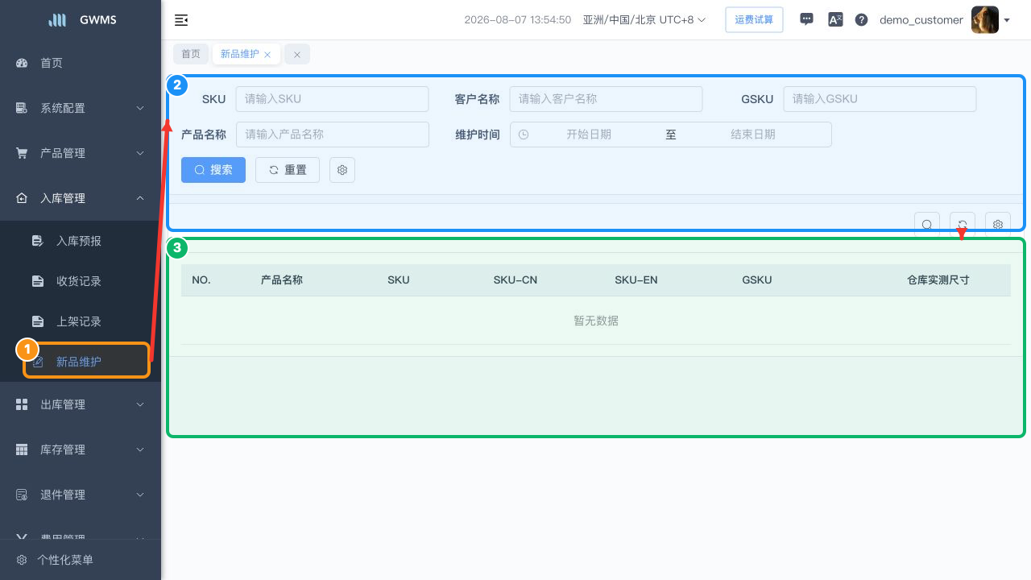Click the GWMS logo icon

pos(57,19)
